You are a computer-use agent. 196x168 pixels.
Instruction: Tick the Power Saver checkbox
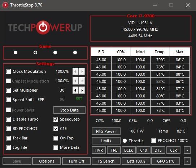point(9,110)
